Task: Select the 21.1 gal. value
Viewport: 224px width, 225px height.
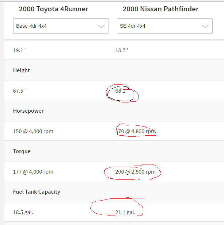Action: [125, 212]
